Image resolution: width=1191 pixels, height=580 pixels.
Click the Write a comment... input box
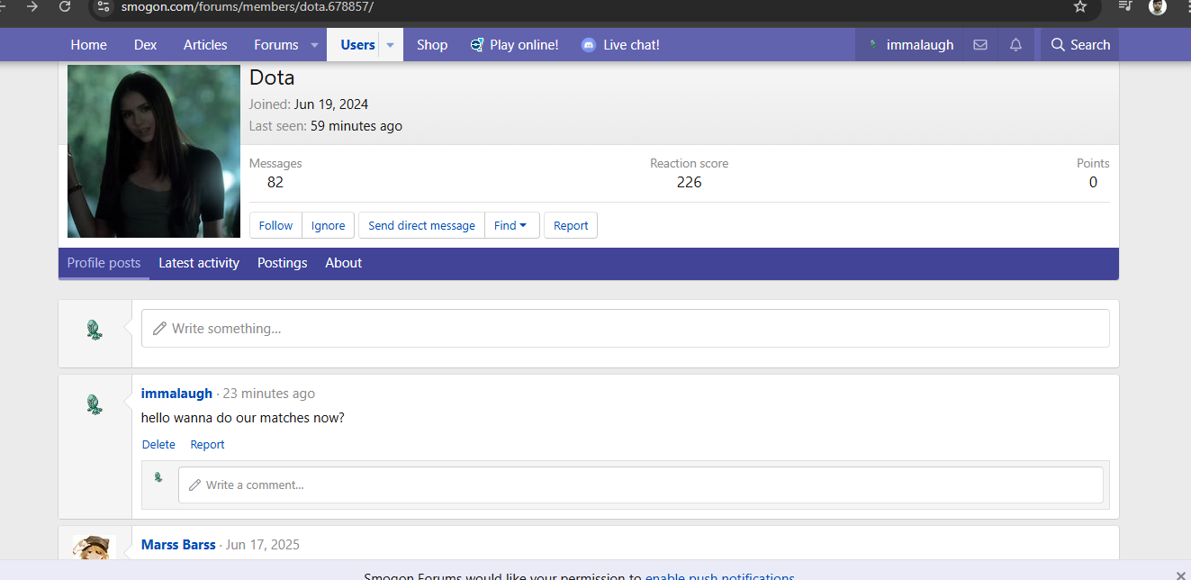(641, 485)
